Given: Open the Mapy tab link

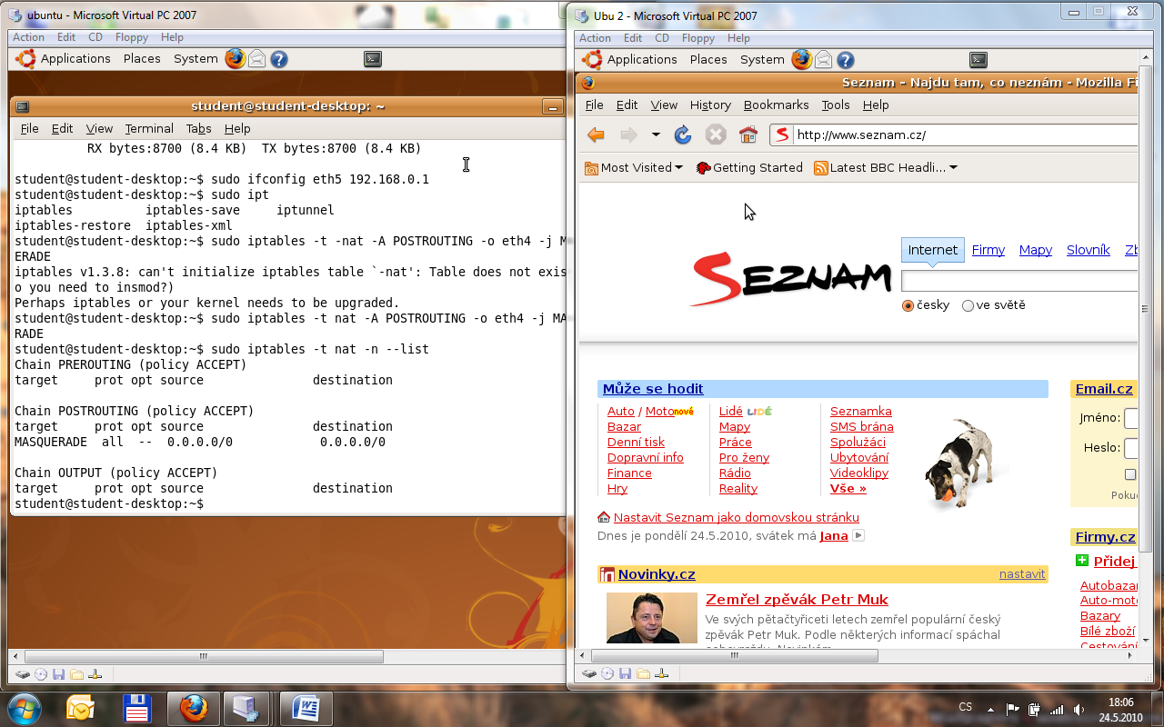Looking at the screenshot, I should tap(1035, 250).
